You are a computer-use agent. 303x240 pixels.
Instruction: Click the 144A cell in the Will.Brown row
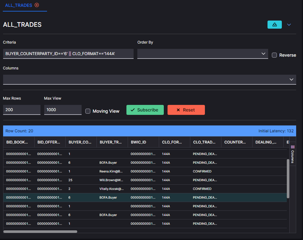(x=174, y=180)
